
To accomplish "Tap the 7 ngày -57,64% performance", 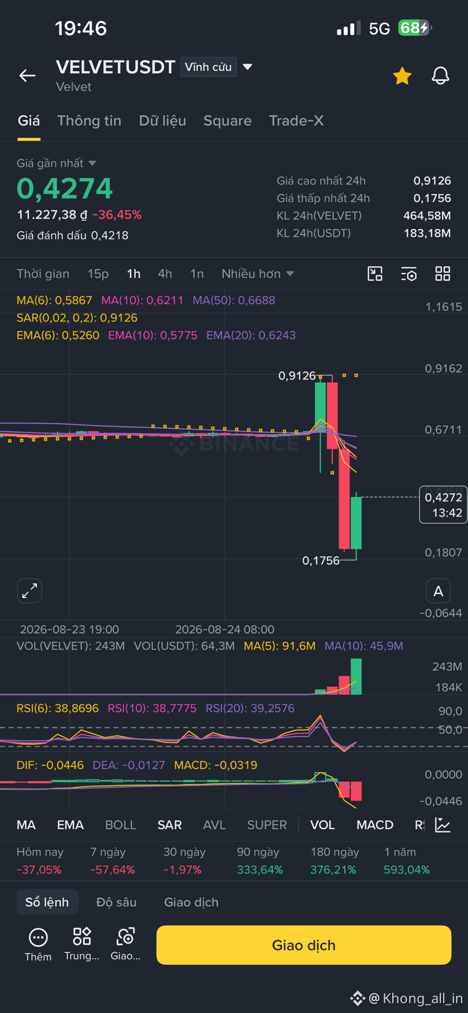I will pyautogui.click(x=112, y=861).
